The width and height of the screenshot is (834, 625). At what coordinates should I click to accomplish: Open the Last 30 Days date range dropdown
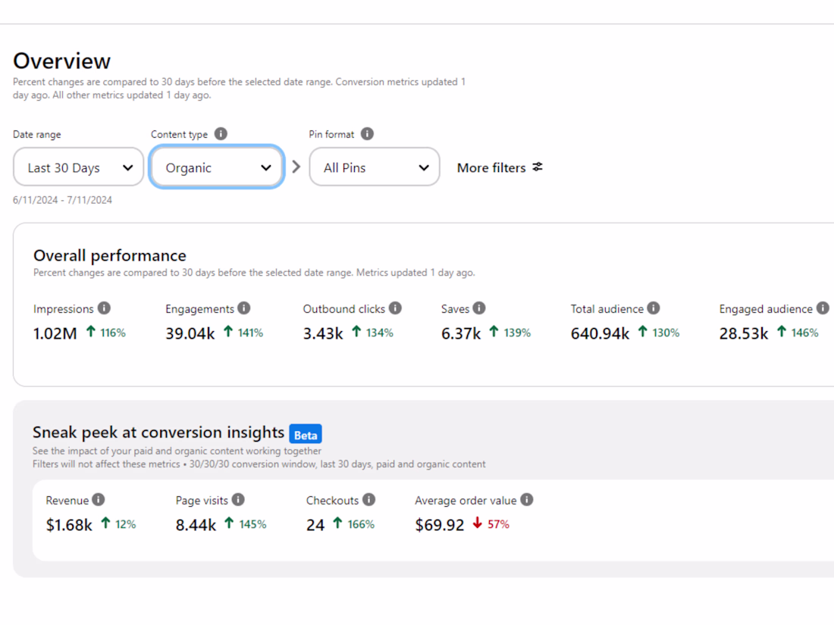point(79,167)
